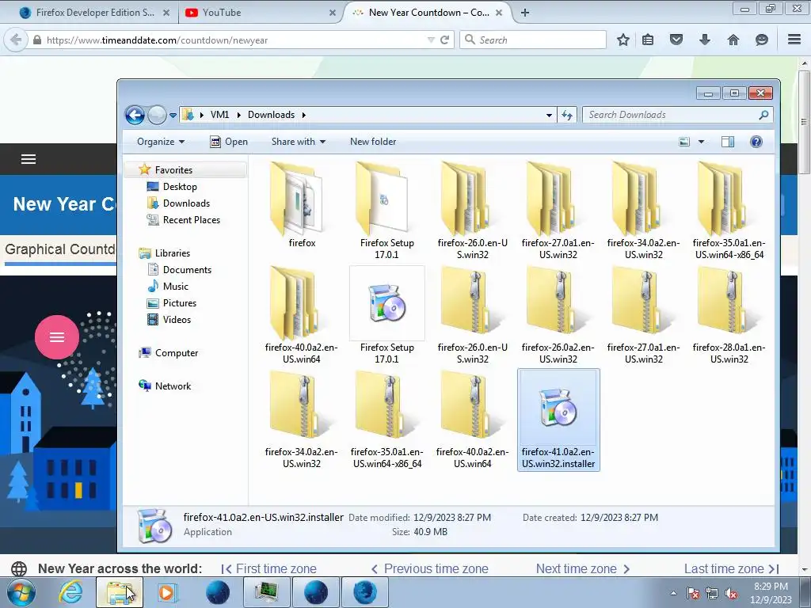Launch Internet Explorer from the taskbar

click(70, 592)
